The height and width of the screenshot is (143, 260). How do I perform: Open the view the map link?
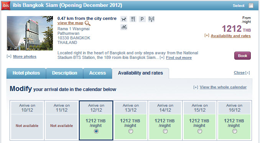tap(70, 23)
